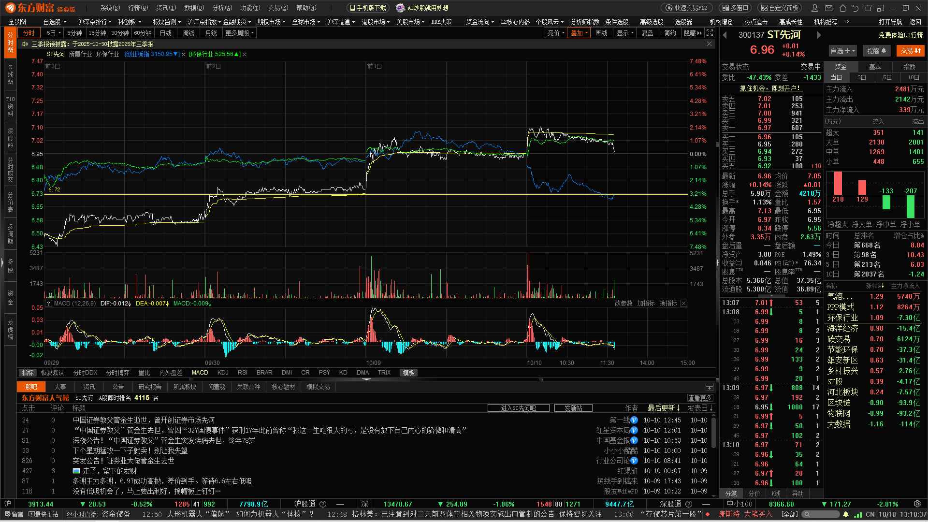Open the user account icon
The width and height of the screenshot is (928, 522).
tap(815, 8)
